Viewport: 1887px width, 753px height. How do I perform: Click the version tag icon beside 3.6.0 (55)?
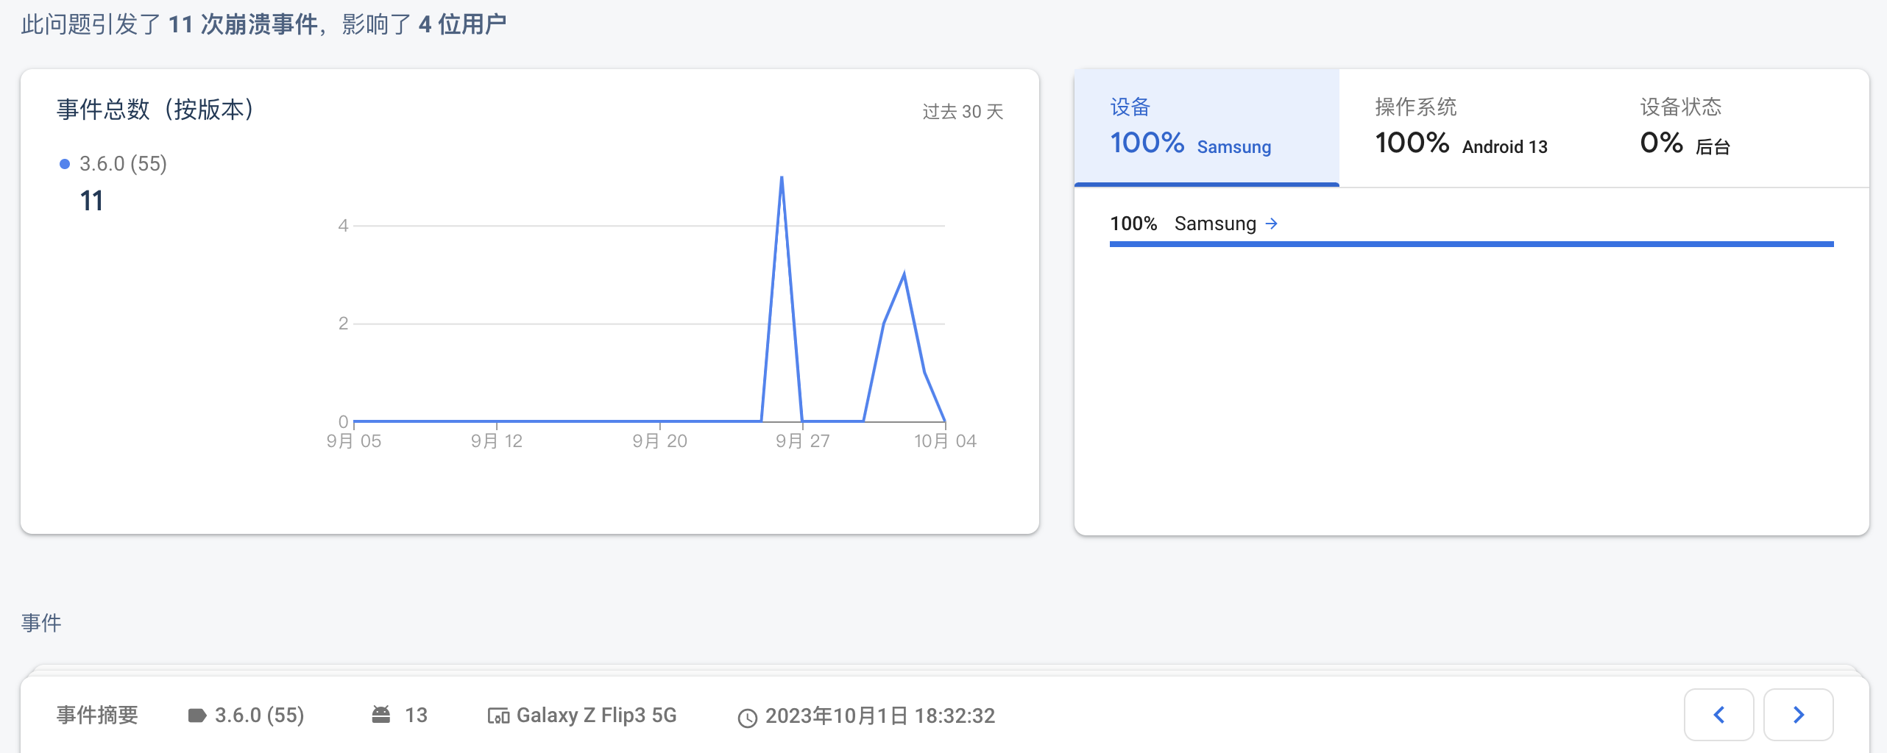point(197,715)
